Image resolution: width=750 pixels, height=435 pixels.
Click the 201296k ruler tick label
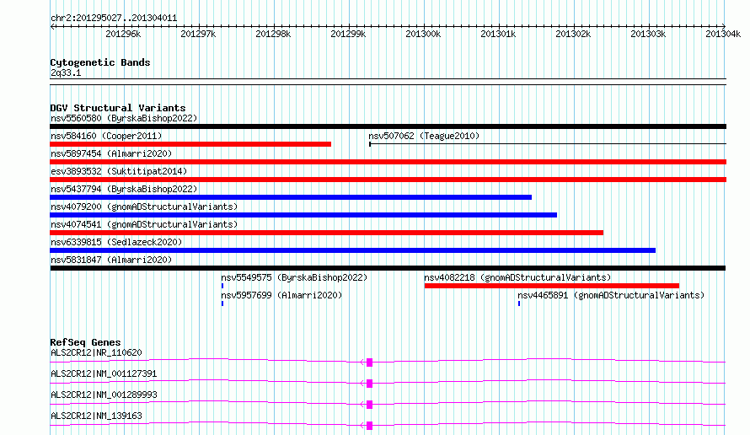123,34
